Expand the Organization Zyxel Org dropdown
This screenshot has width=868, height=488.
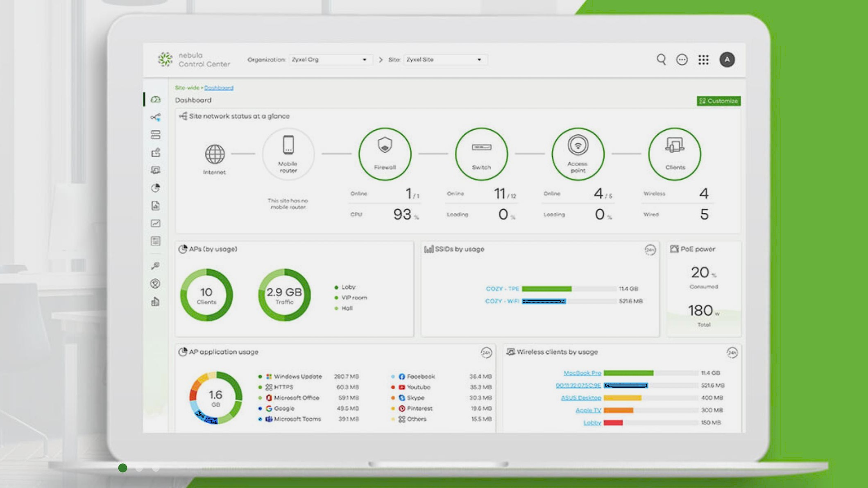point(330,60)
